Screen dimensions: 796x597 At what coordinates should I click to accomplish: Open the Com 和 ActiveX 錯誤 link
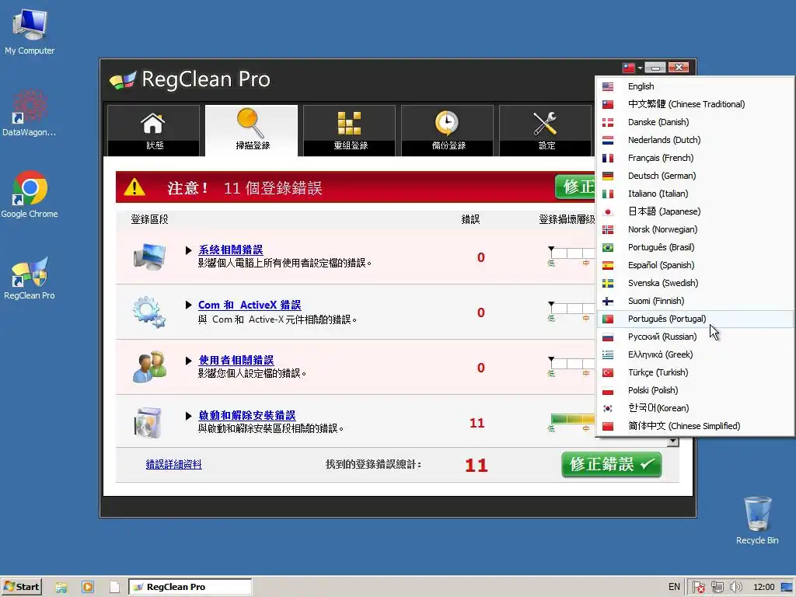[250, 305]
